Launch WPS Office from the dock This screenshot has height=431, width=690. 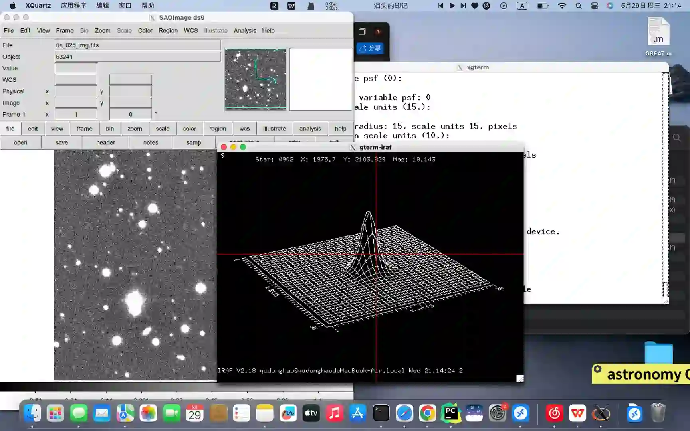tap(577, 413)
